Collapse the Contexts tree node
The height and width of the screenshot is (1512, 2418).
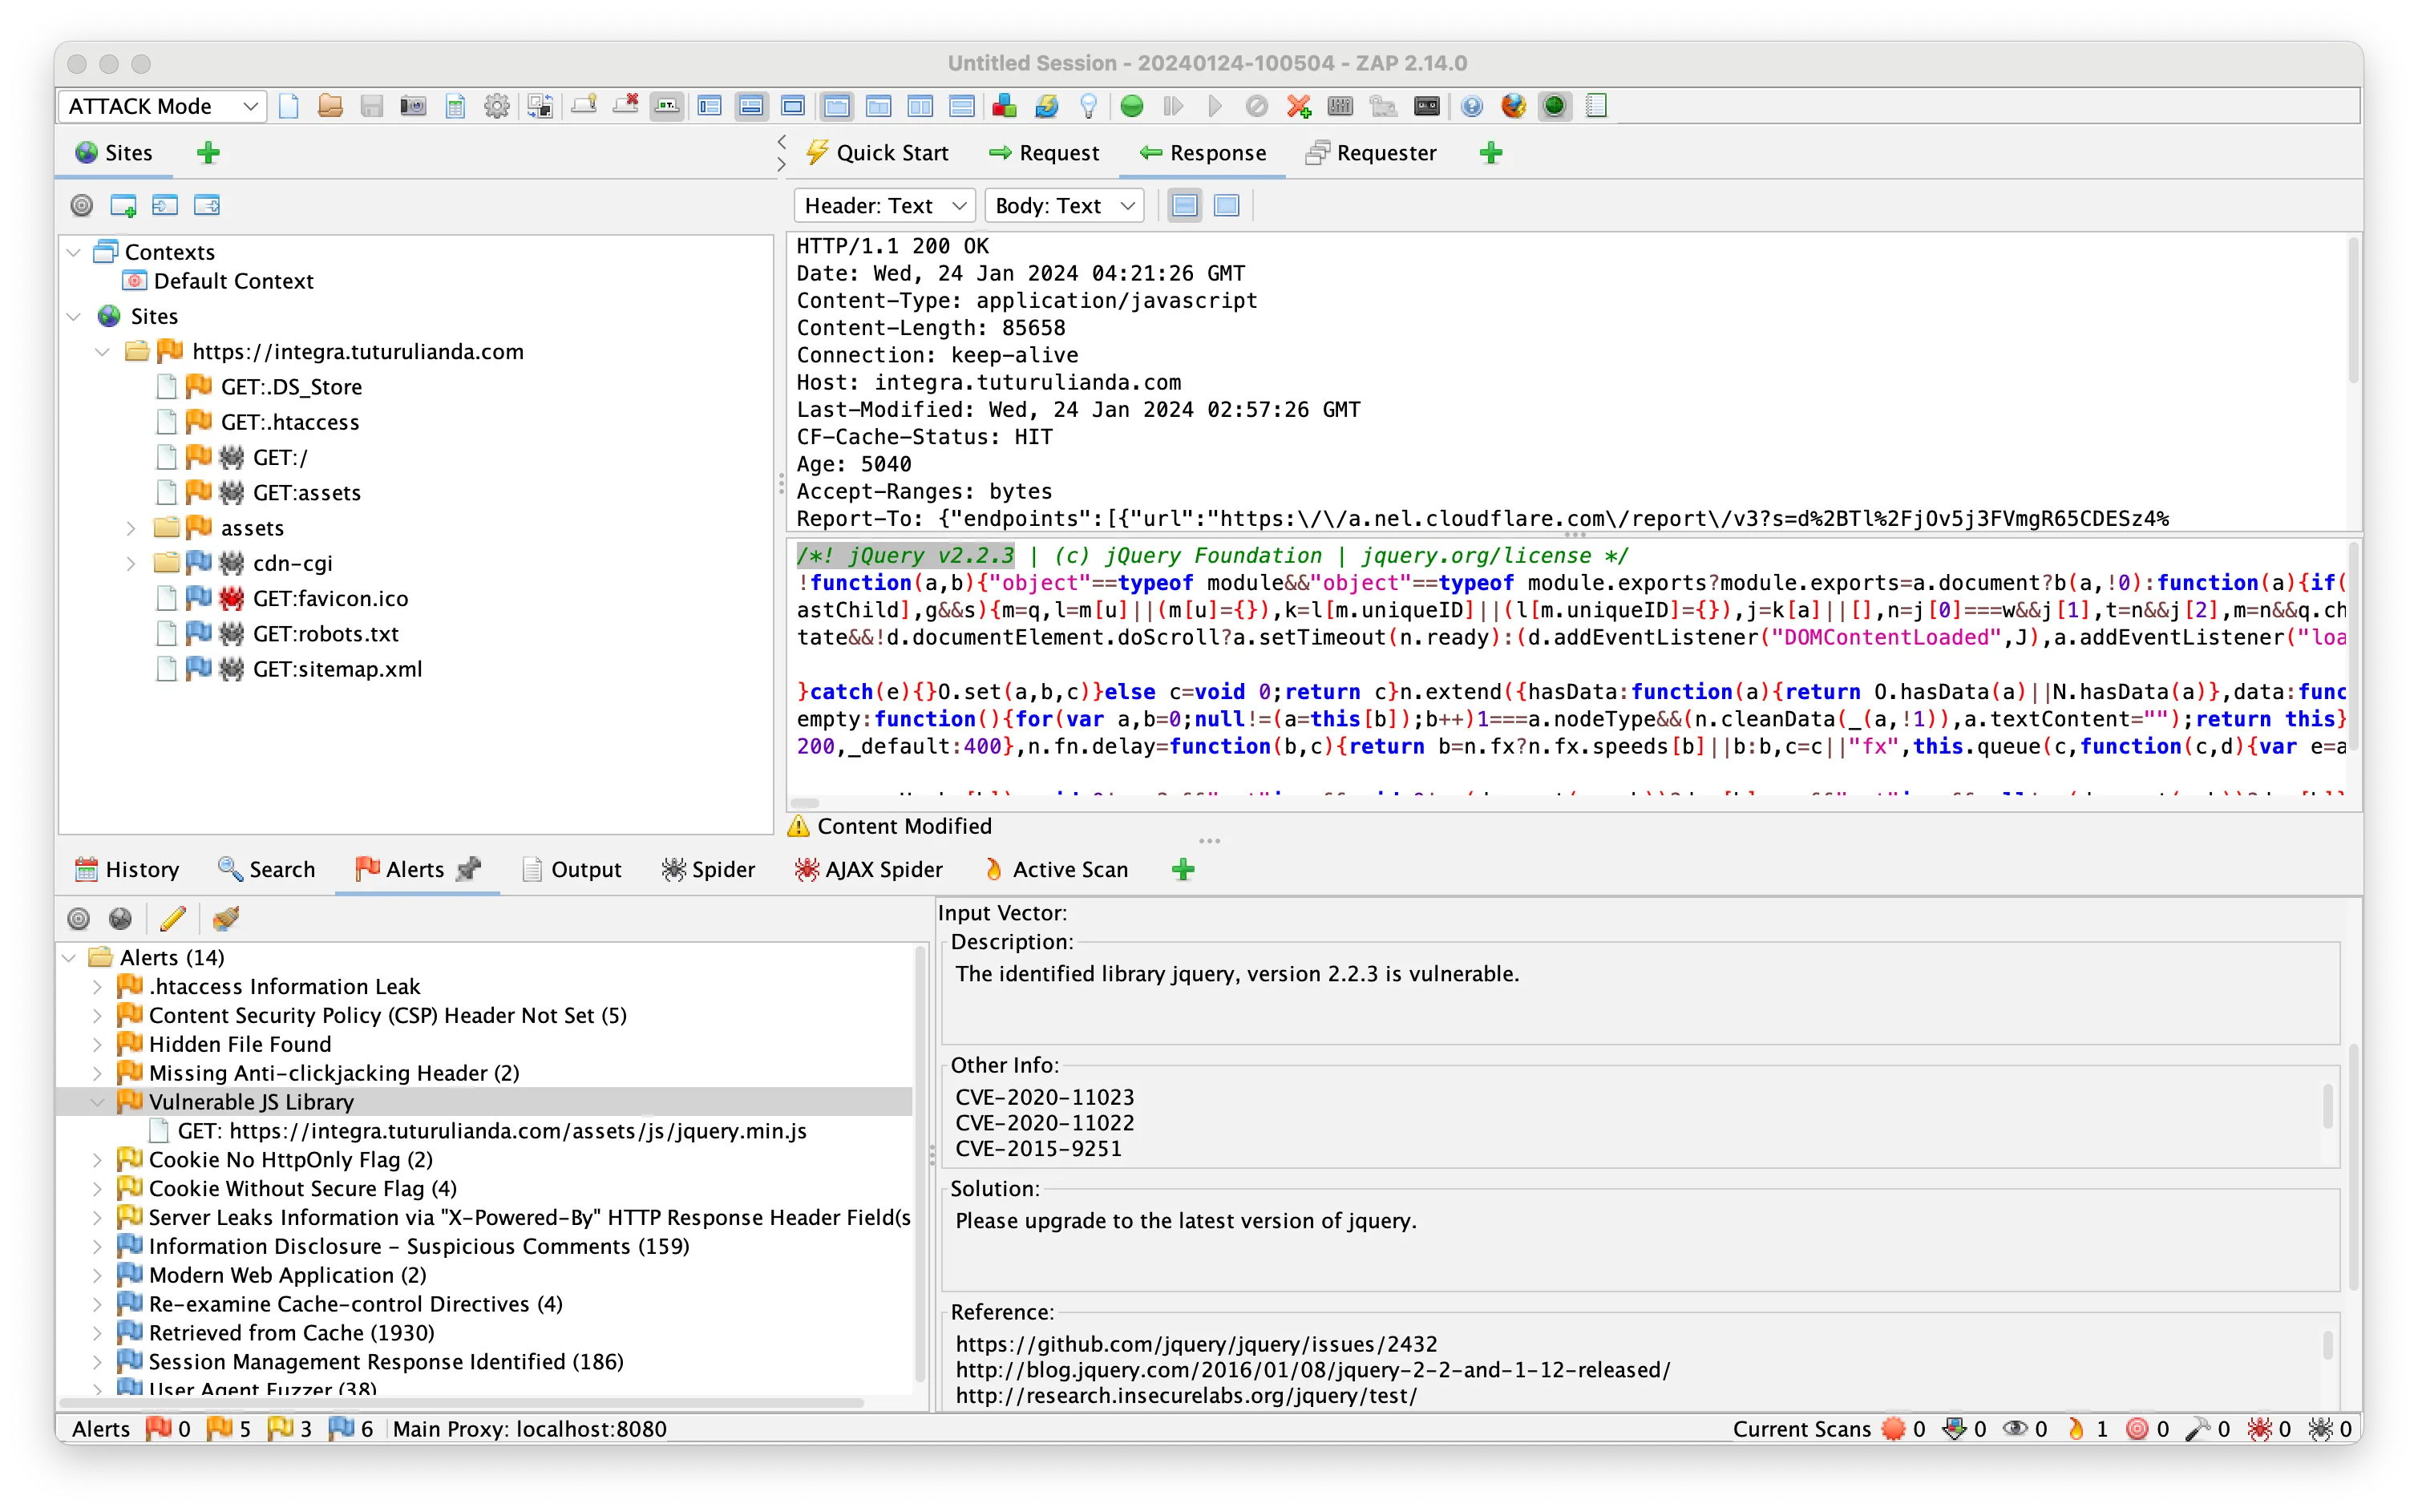74,252
